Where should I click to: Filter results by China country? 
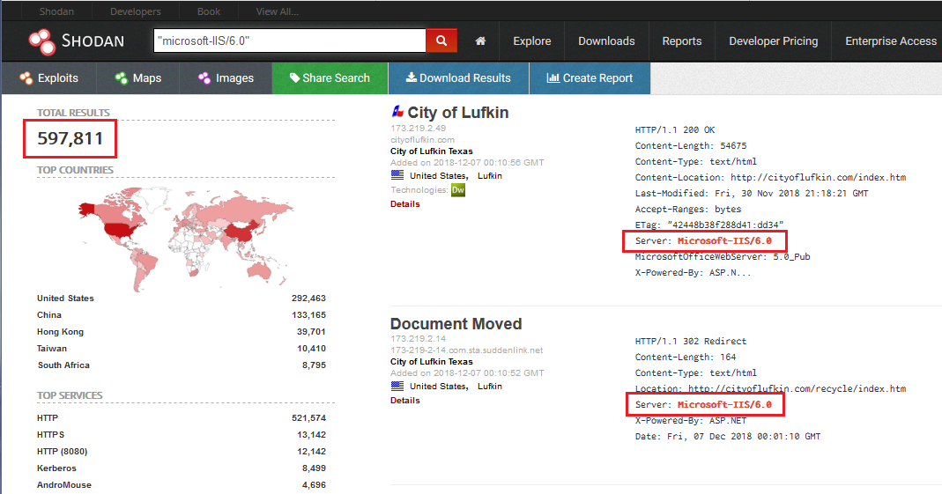coord(49,315)
